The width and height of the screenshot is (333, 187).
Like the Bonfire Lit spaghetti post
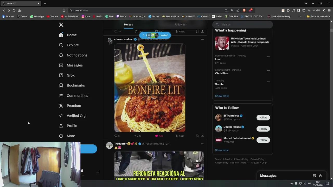tap(157, 136)
